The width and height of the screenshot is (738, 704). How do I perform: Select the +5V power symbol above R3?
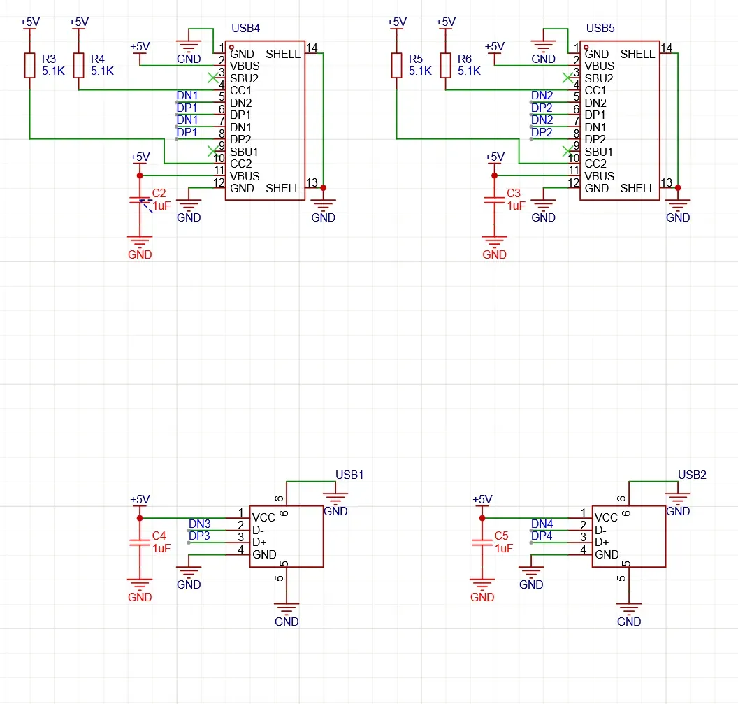pos(29,24)
